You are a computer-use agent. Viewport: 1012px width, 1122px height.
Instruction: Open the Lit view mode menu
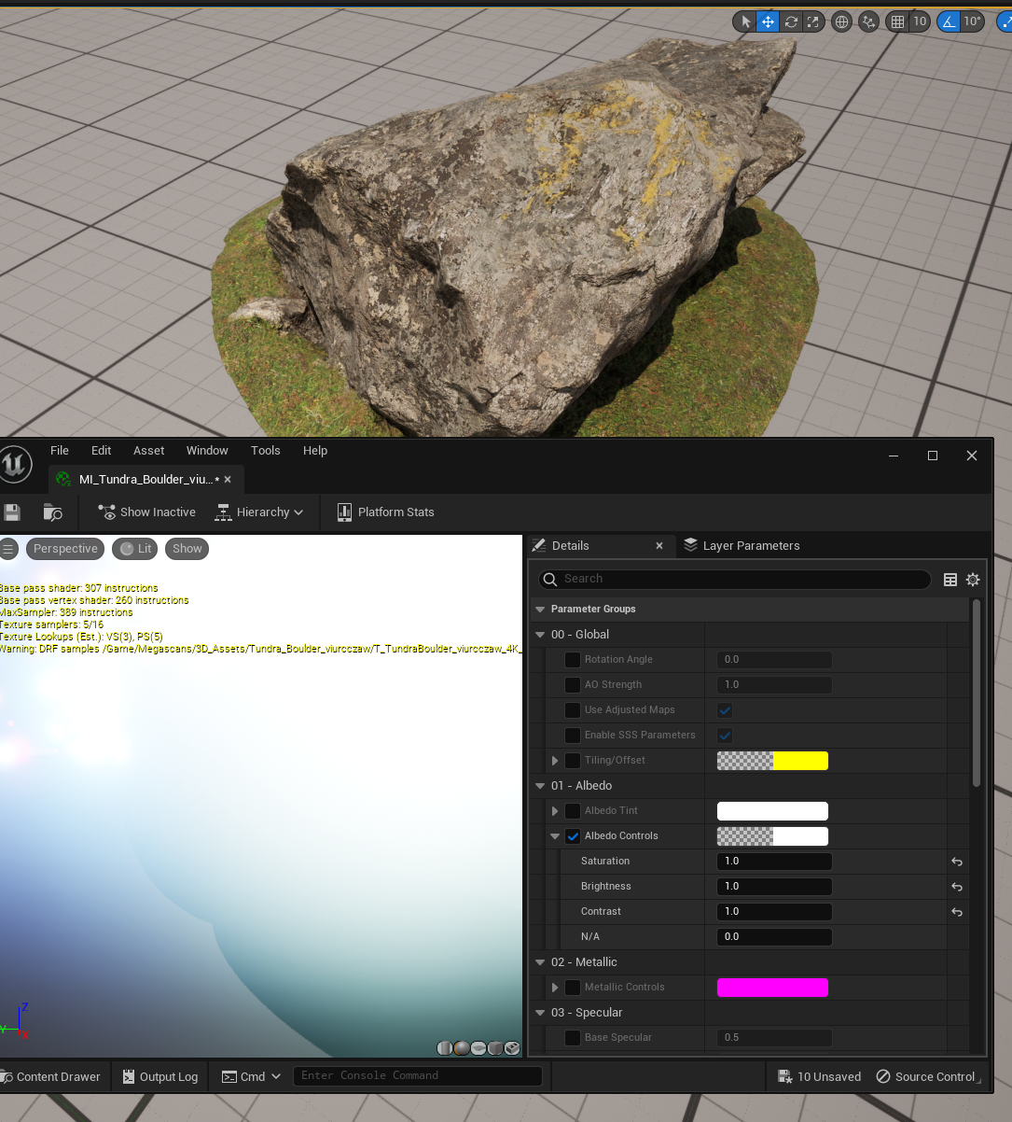pos(135,549)
